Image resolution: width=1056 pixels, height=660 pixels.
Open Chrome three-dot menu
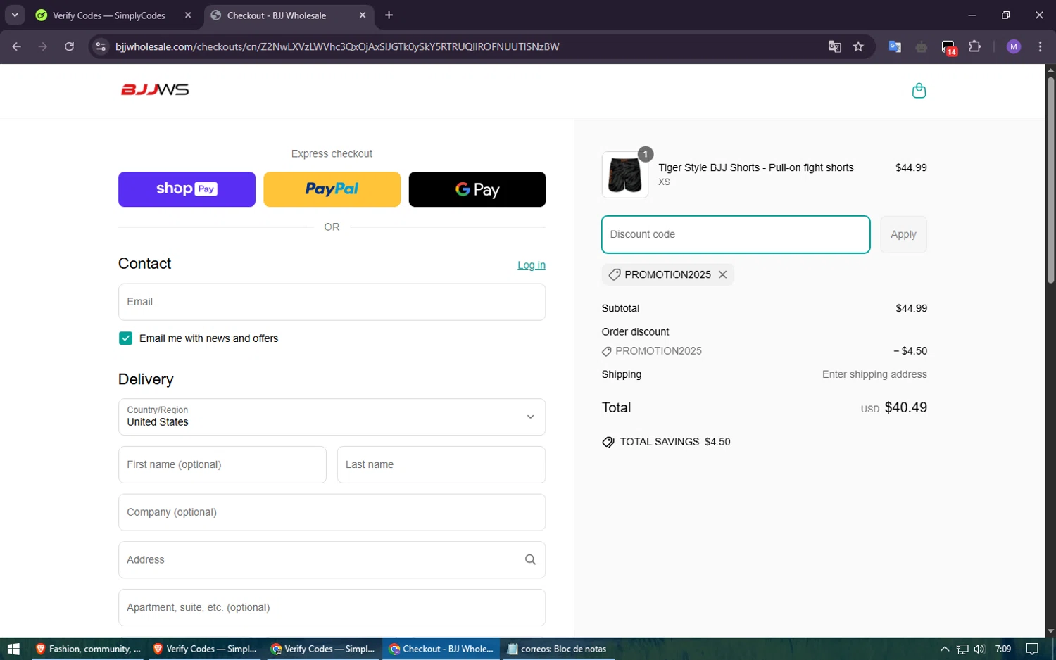pos(1040,46)
